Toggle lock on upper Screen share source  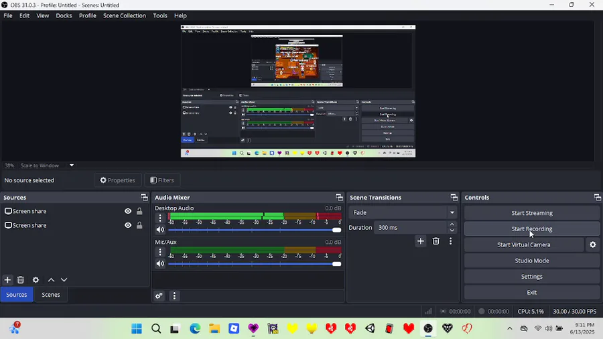(x=139, y=211)
